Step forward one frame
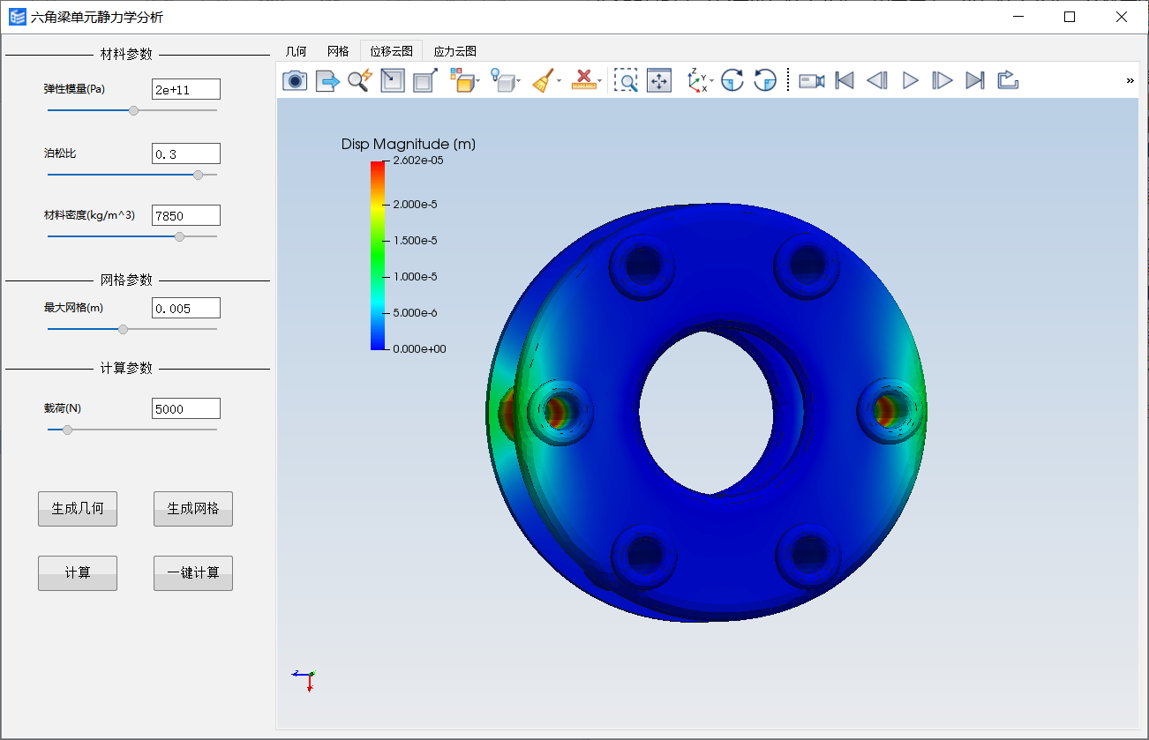This screenshot has width=1149, height=740. click(x=942, y=81)
